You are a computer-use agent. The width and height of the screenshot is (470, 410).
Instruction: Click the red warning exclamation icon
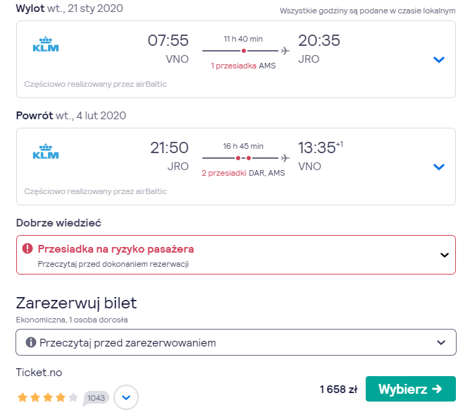point(27,248)
